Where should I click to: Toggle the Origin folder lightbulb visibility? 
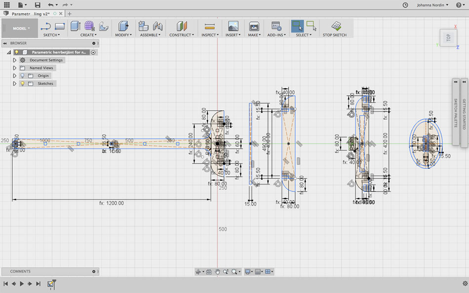pos(22,76)
